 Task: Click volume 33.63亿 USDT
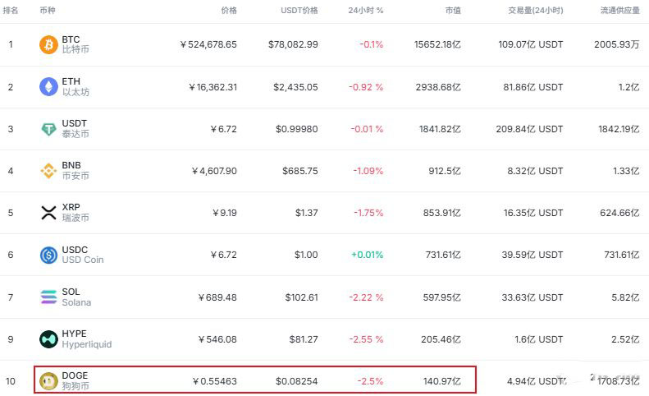click(532, 297)
